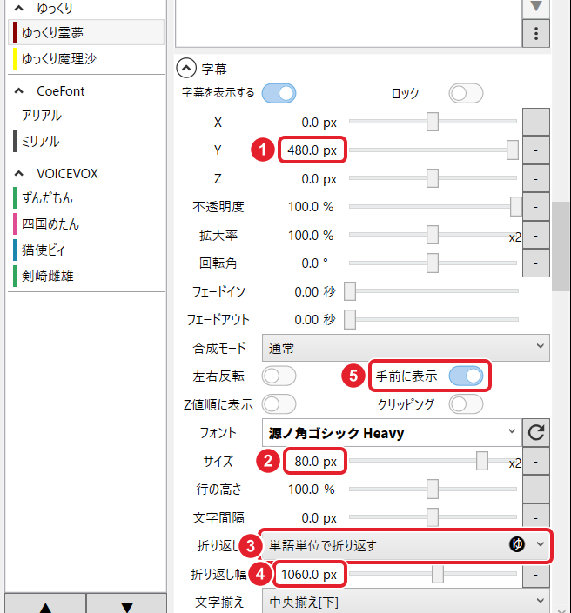571x613 pixels.
Task: Click the 行の高さ slider
Action: click(433, 489)
